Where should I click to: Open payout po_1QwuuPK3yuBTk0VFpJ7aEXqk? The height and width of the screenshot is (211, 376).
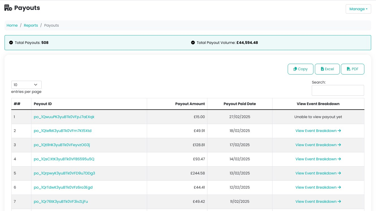click(64, 117)
